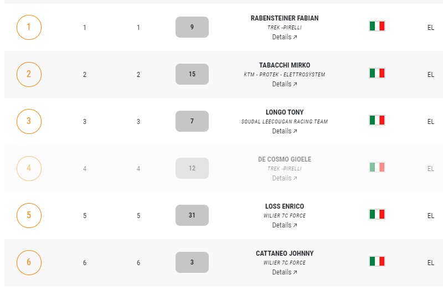Screen dimensions: 443x295
Task: Click team name SOUDAL LEECOUGAN RACING TEAM
Action: (285, 122)
